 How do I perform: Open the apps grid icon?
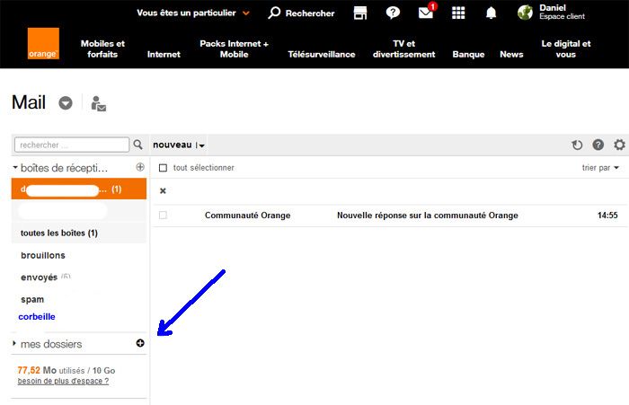click(x=458, y=13)
